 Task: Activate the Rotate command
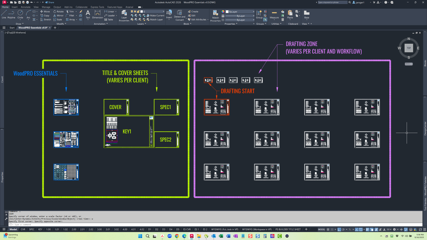58,12
